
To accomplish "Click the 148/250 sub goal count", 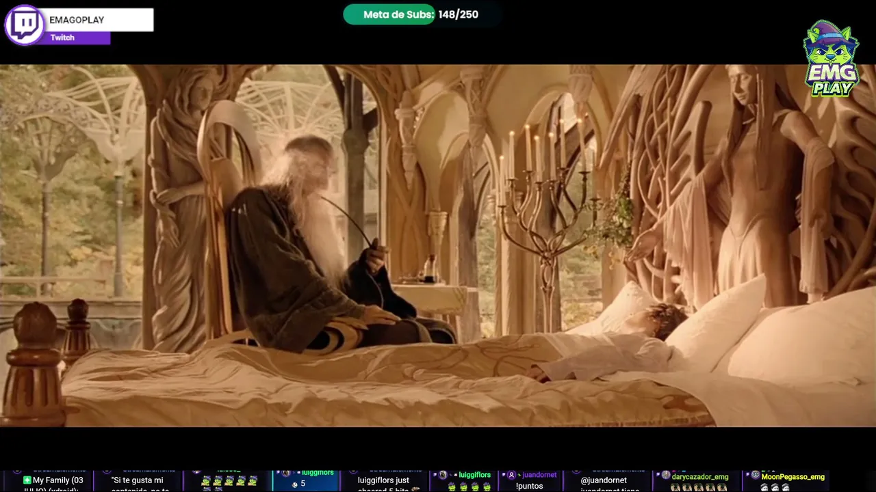I will point(458,14).
